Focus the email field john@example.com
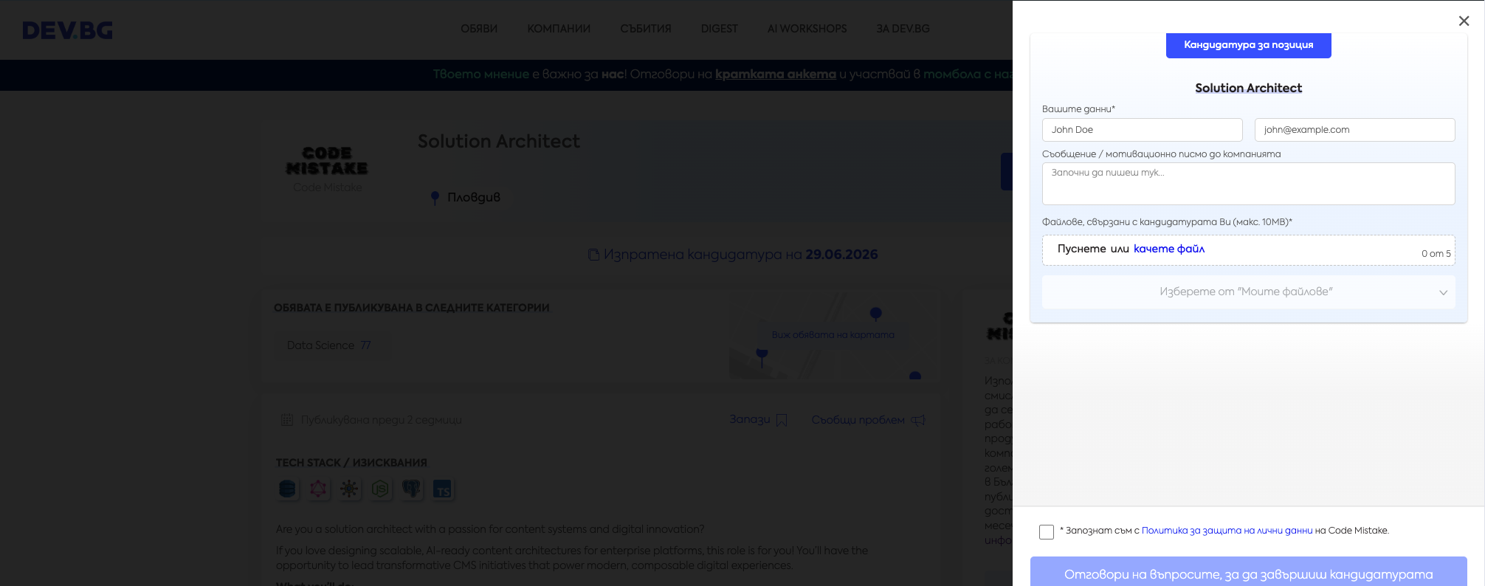Viewport: 1485px width, 586px height. (1355, 130)
